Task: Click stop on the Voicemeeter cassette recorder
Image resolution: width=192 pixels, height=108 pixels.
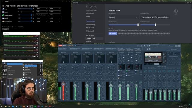Action: [x=157, y=64]
